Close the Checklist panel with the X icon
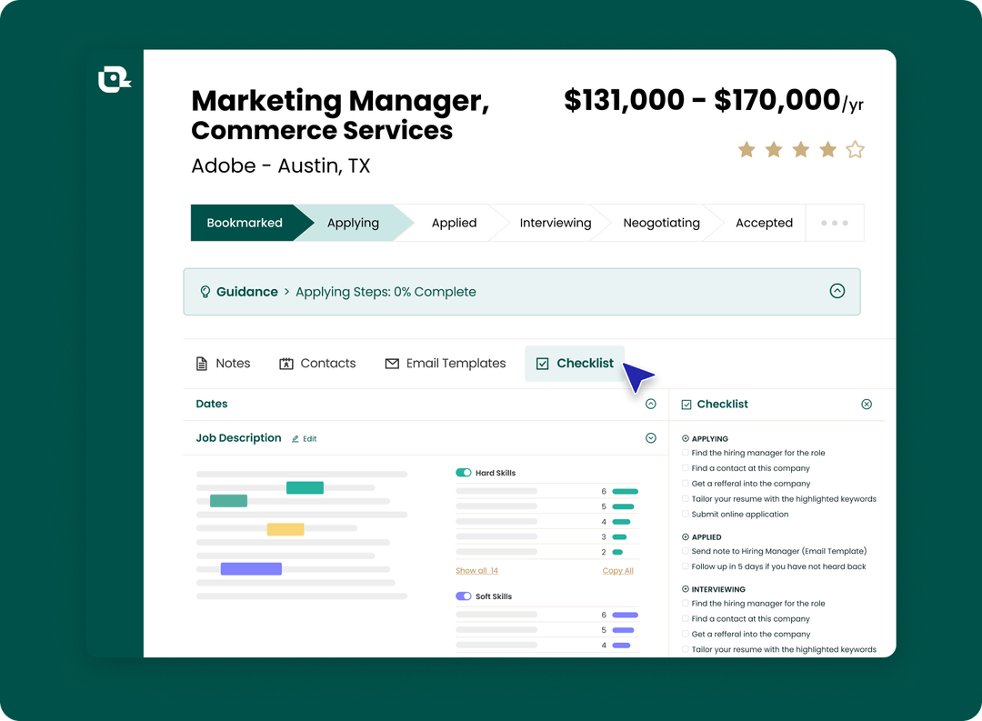Image resolution: width=982 pixels, height=721 pixels. point(867,404)
